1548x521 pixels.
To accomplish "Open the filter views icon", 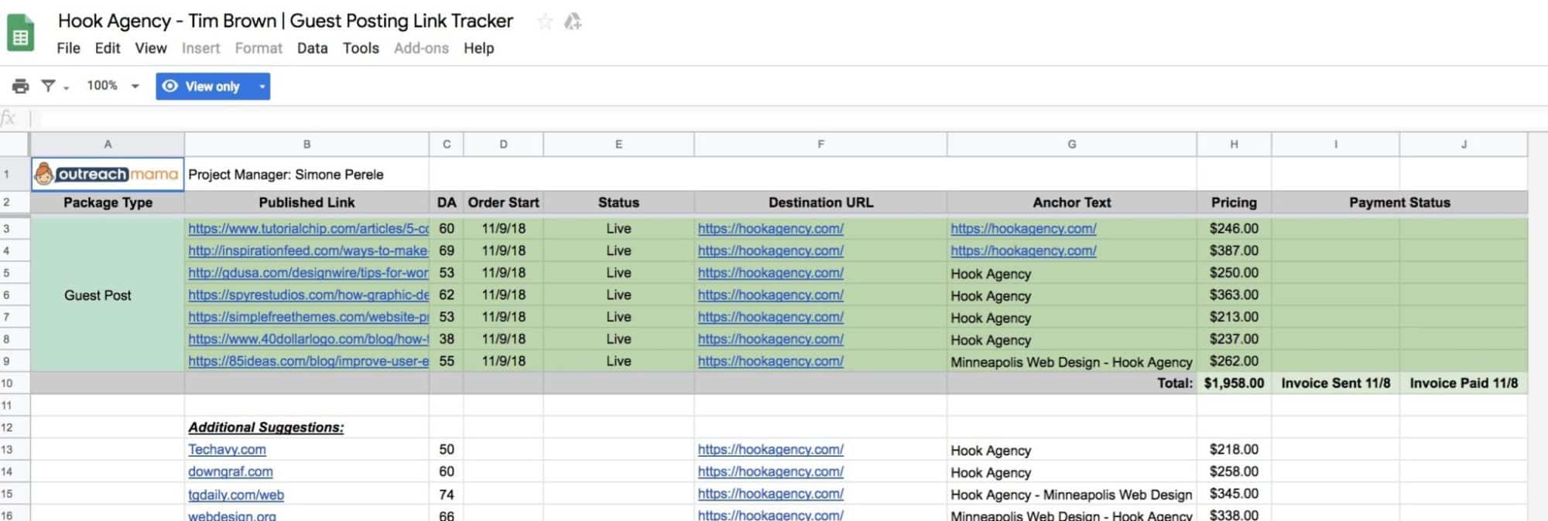I will [x=48, y=86].
